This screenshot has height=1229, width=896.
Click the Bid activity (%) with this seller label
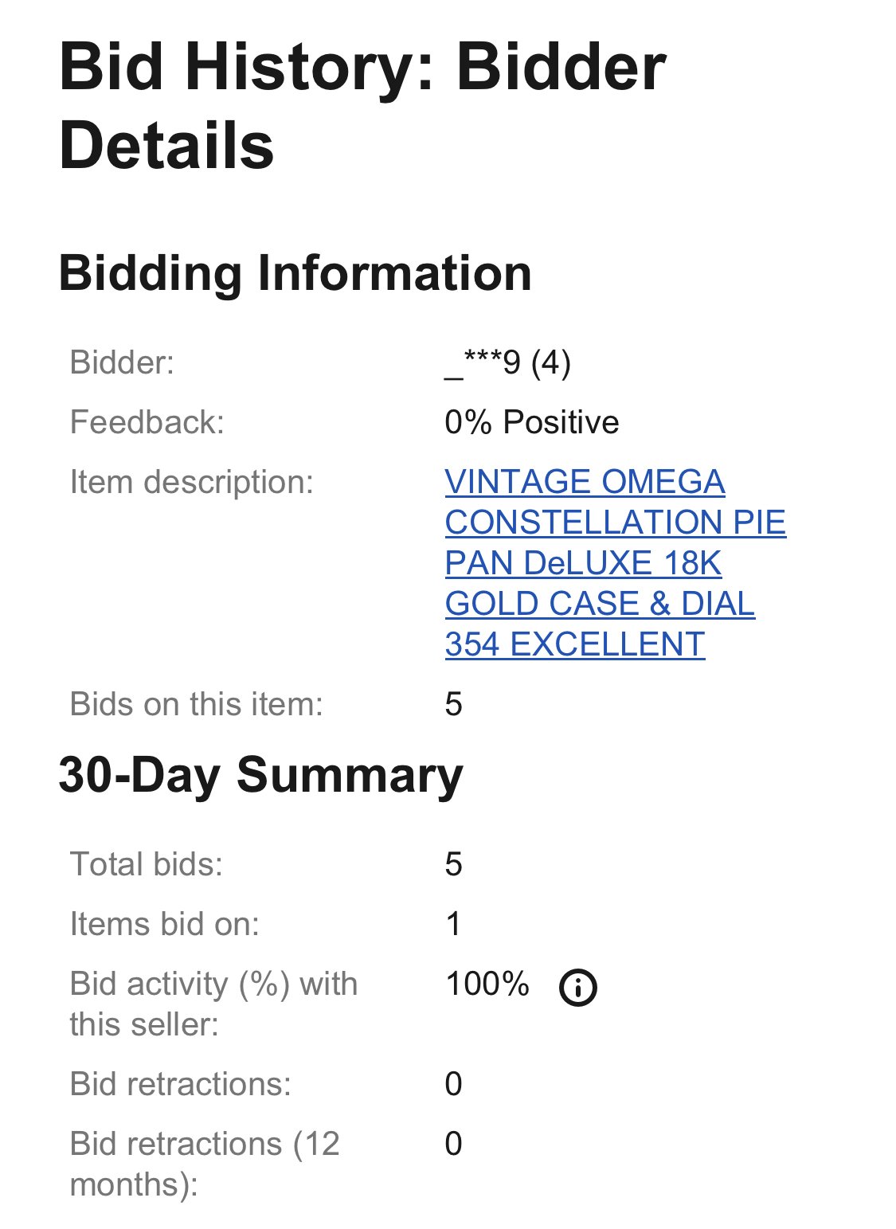pos(213,1004)
